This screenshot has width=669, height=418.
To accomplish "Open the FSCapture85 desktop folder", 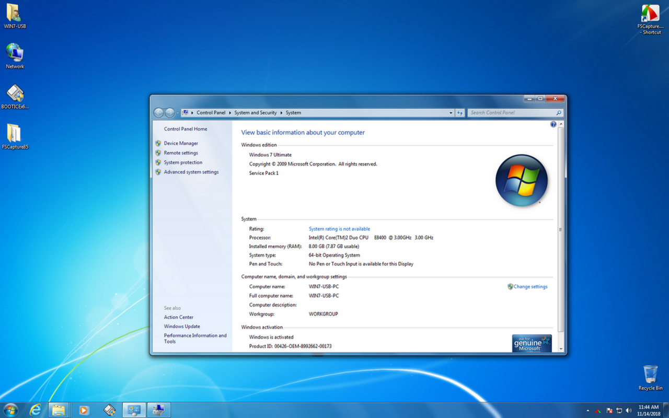I will coord(15,137).
